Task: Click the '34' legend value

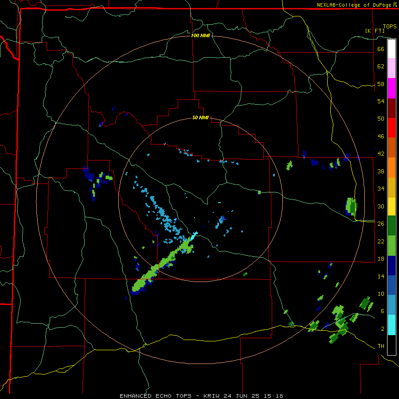Action: click(381, 189)
